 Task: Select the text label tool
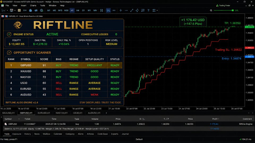148,10
